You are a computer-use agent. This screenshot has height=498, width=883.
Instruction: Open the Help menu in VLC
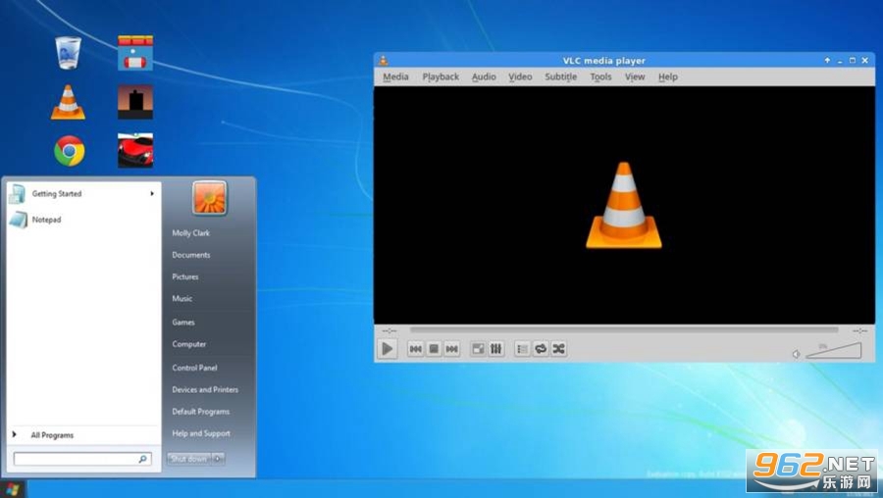(x=668, y=77)
